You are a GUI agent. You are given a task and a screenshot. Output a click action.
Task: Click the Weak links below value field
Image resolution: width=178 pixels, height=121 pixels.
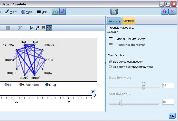point(168,102)
